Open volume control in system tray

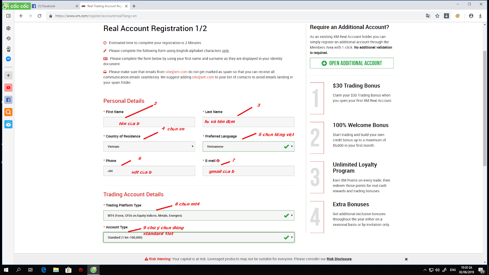click(437, 270)
